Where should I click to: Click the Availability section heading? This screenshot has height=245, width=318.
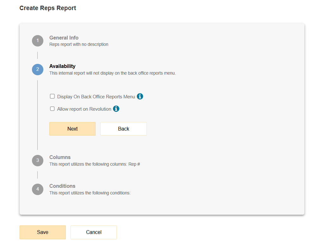tap(62, 66)
